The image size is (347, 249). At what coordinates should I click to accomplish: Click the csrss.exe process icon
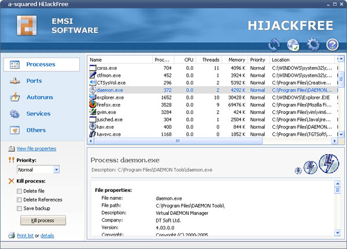(x=93, y=68)
